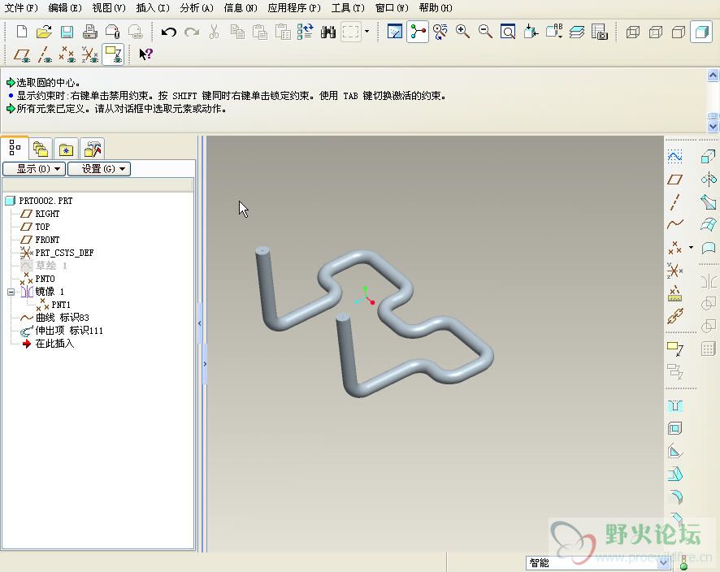The width and height of the screenshot is (720, 572).
Task: Open the 显示(O) dropdown
Action: point(34,169)
